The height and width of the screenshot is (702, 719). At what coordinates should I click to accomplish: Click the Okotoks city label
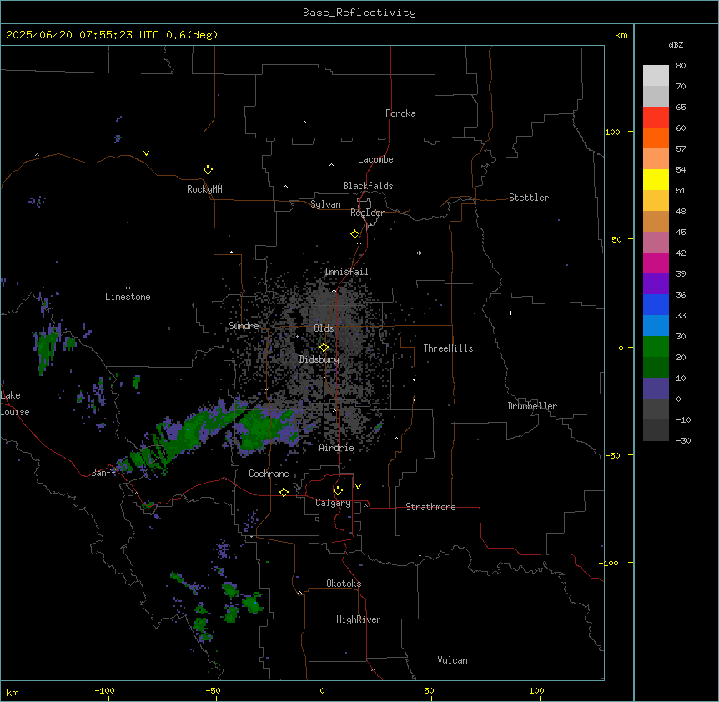[x=344, y=584]
